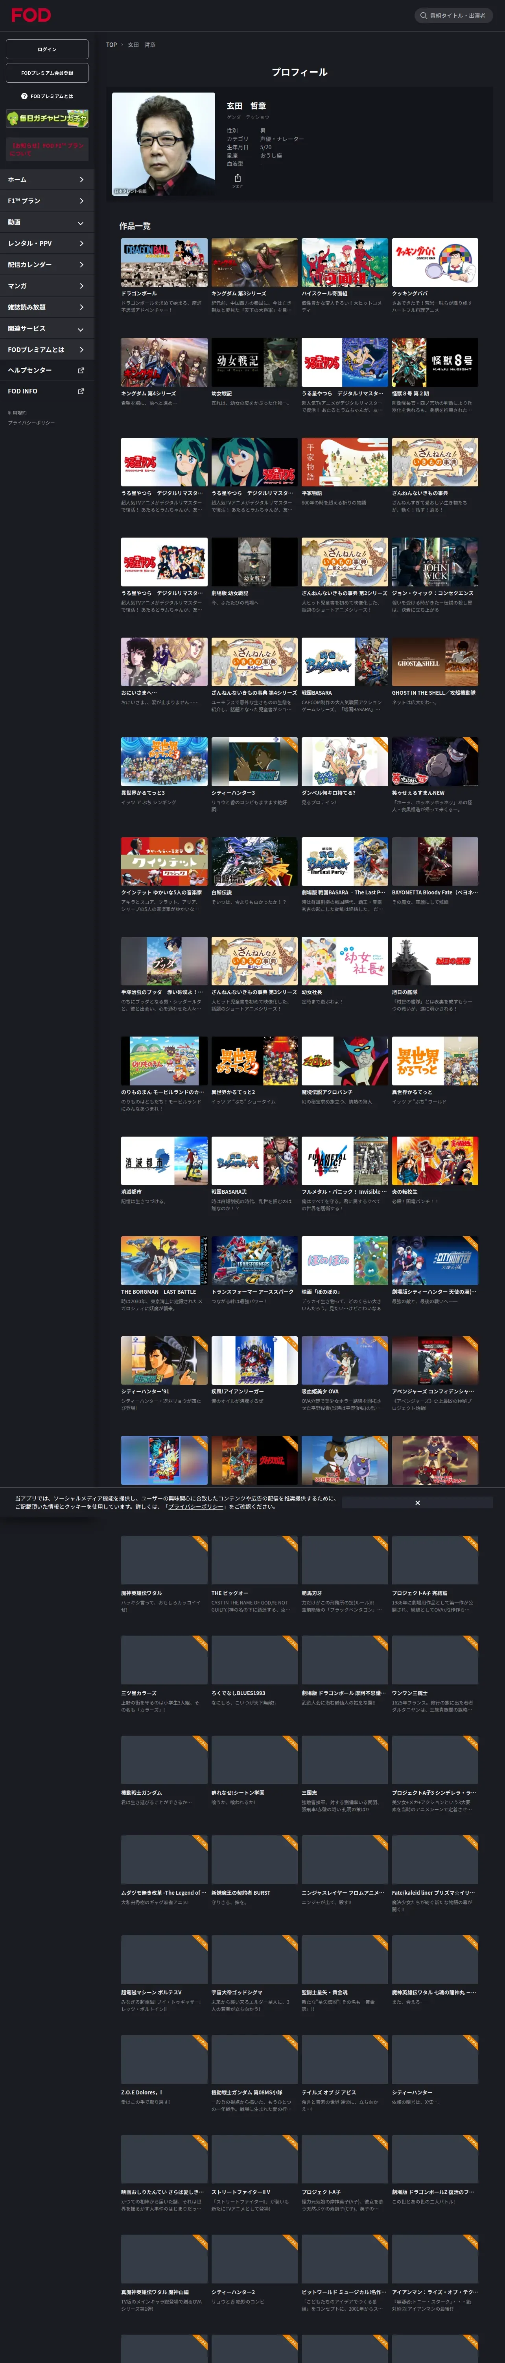505x2363 pixels.
Task: Click the external link icon beside ヘルプセンター
Action: click(x=81, y=371)
